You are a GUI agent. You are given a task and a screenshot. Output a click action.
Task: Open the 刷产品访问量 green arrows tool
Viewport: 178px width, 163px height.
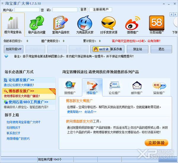coord(37,25)
